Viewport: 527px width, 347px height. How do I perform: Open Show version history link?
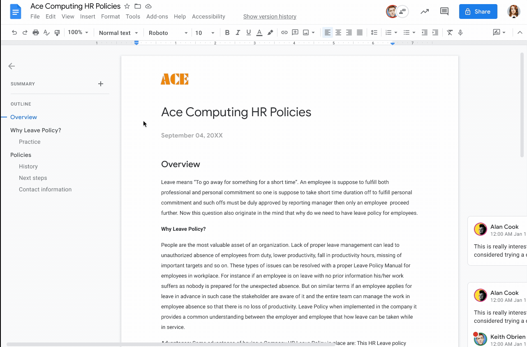pos(270,16)
